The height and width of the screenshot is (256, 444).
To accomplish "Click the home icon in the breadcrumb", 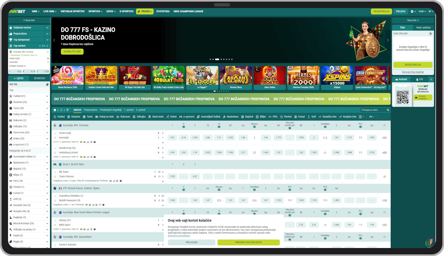I will [x=55, y=110].
